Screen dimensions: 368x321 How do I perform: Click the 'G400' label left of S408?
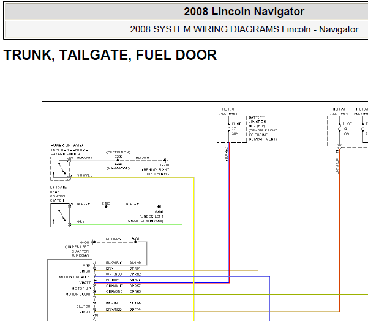click(x=84, y=242)
